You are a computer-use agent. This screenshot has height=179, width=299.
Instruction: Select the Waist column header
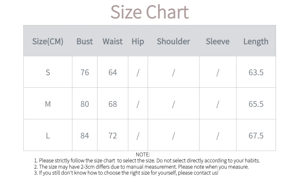(x=112, y=41)
